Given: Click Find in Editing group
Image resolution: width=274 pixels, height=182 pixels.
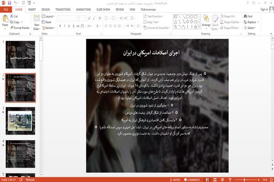Looking at the screenshot, I should (x=248, y=16).
